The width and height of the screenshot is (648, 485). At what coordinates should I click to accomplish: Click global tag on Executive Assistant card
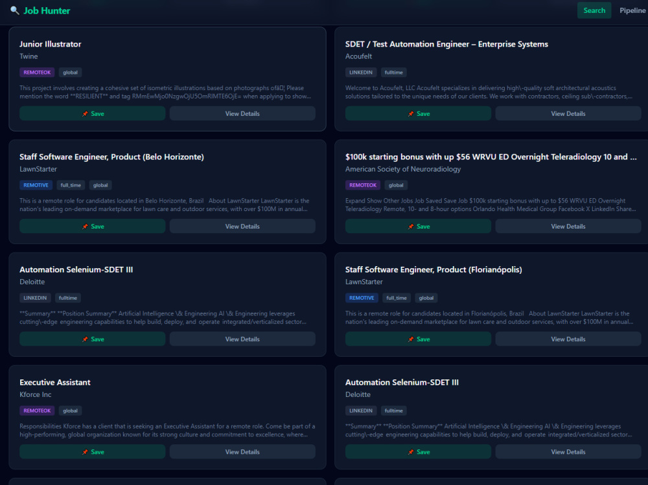pos(70,411)
